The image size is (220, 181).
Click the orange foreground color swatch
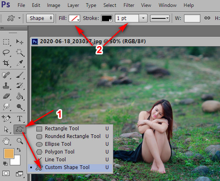point(9,153)
